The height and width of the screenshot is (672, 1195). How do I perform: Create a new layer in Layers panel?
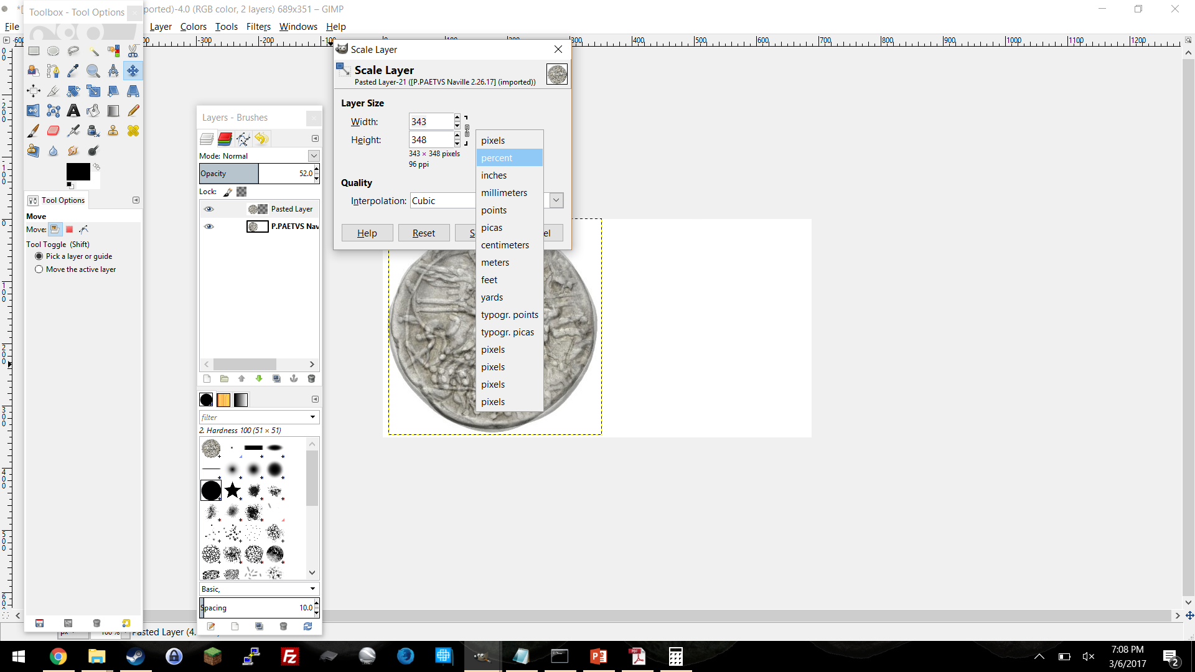click(x=207, y=378)
